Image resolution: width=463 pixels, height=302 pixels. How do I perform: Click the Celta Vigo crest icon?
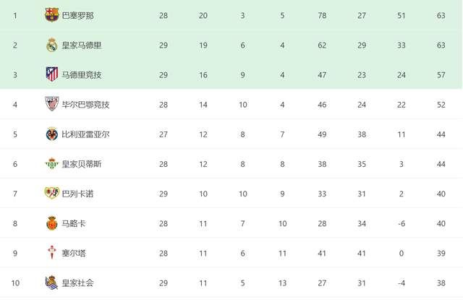(52, 252)
